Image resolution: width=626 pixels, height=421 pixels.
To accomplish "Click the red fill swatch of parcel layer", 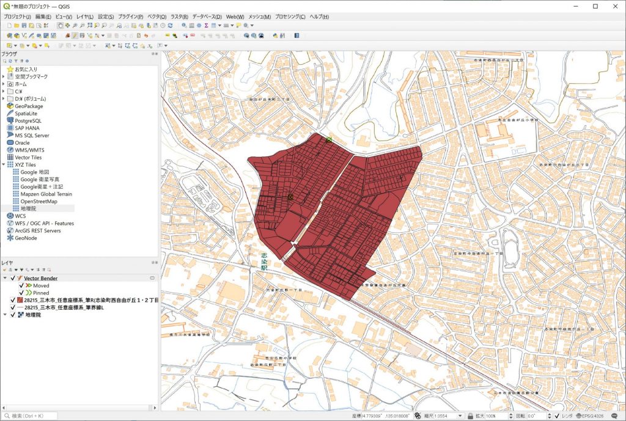I will pos(20,300).
